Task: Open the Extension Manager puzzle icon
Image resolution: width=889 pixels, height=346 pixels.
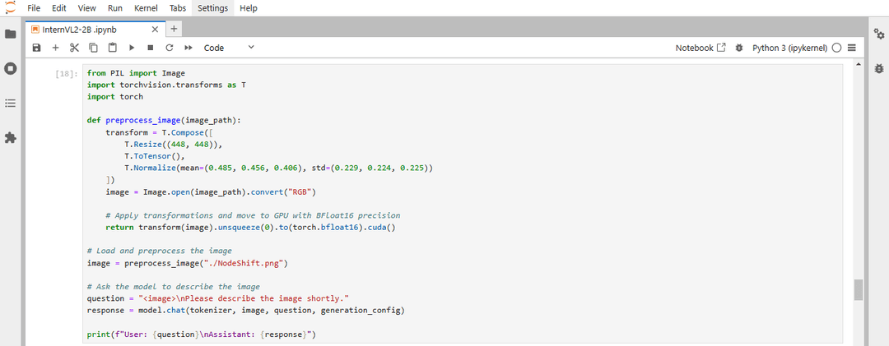Action: click(x=10, y=137)
